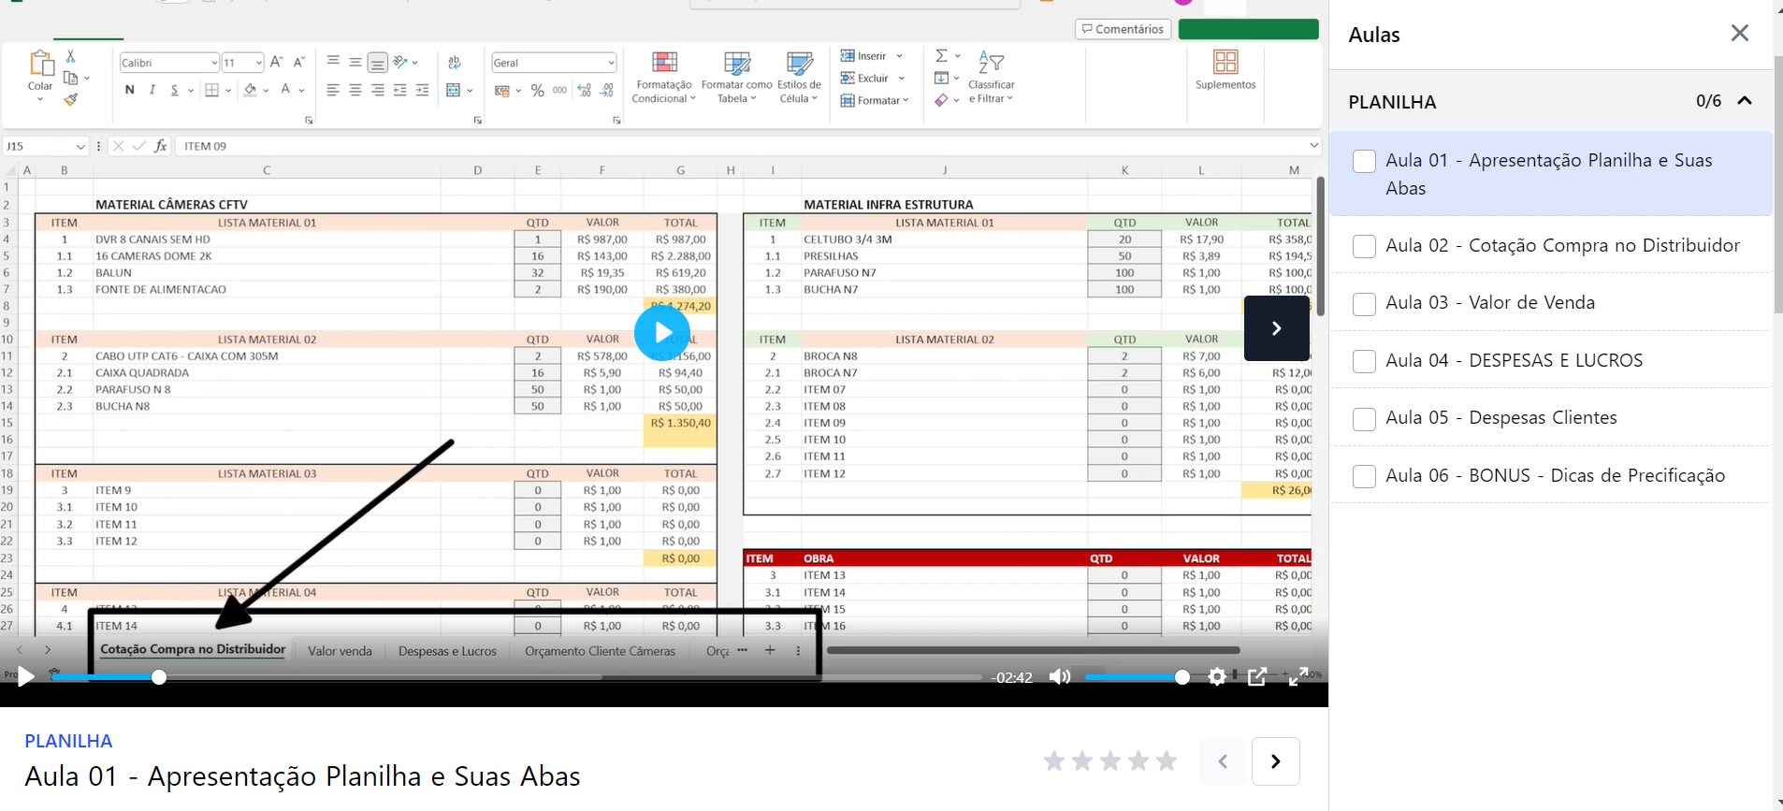Toggle bold with the N button
The height and width of the screenshot is (811, 1783).
(129, 90)
